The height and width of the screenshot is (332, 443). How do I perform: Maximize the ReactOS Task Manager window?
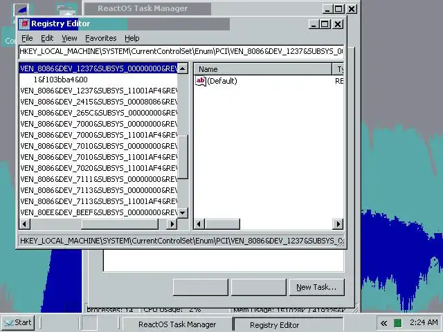(338, 9)
